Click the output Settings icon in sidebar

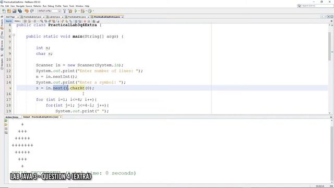[6, 133]
